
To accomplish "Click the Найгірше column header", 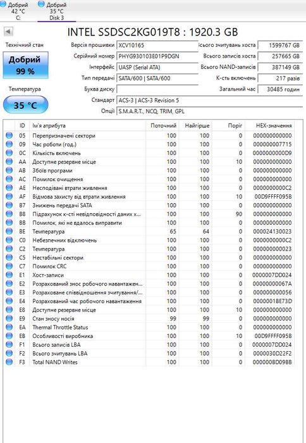I will 195,126.
